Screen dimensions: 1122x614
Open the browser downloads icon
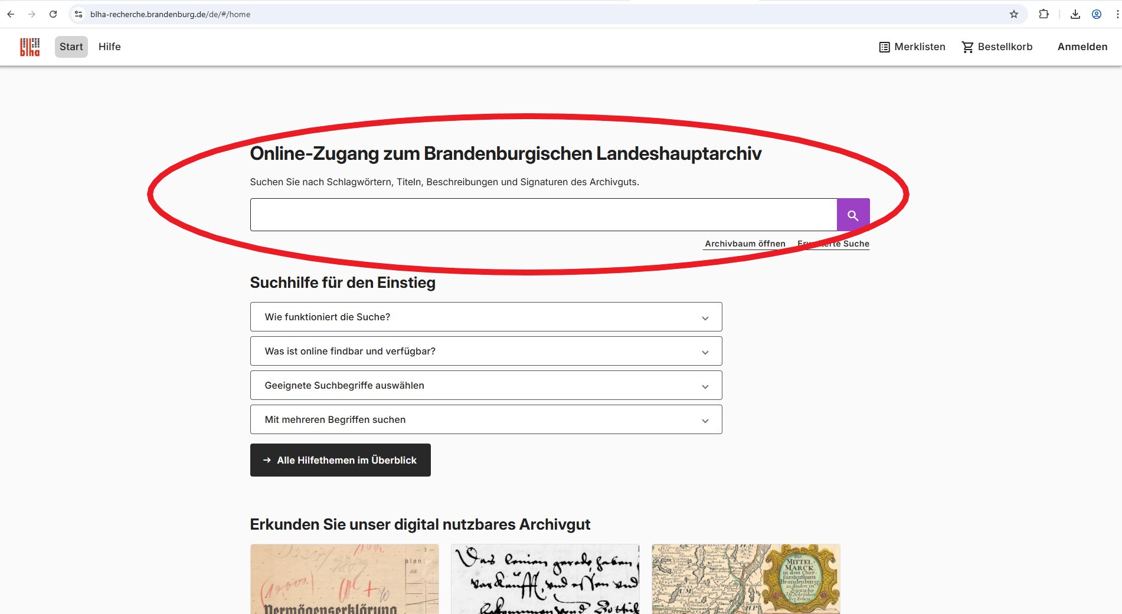[x=1075, y=14]
